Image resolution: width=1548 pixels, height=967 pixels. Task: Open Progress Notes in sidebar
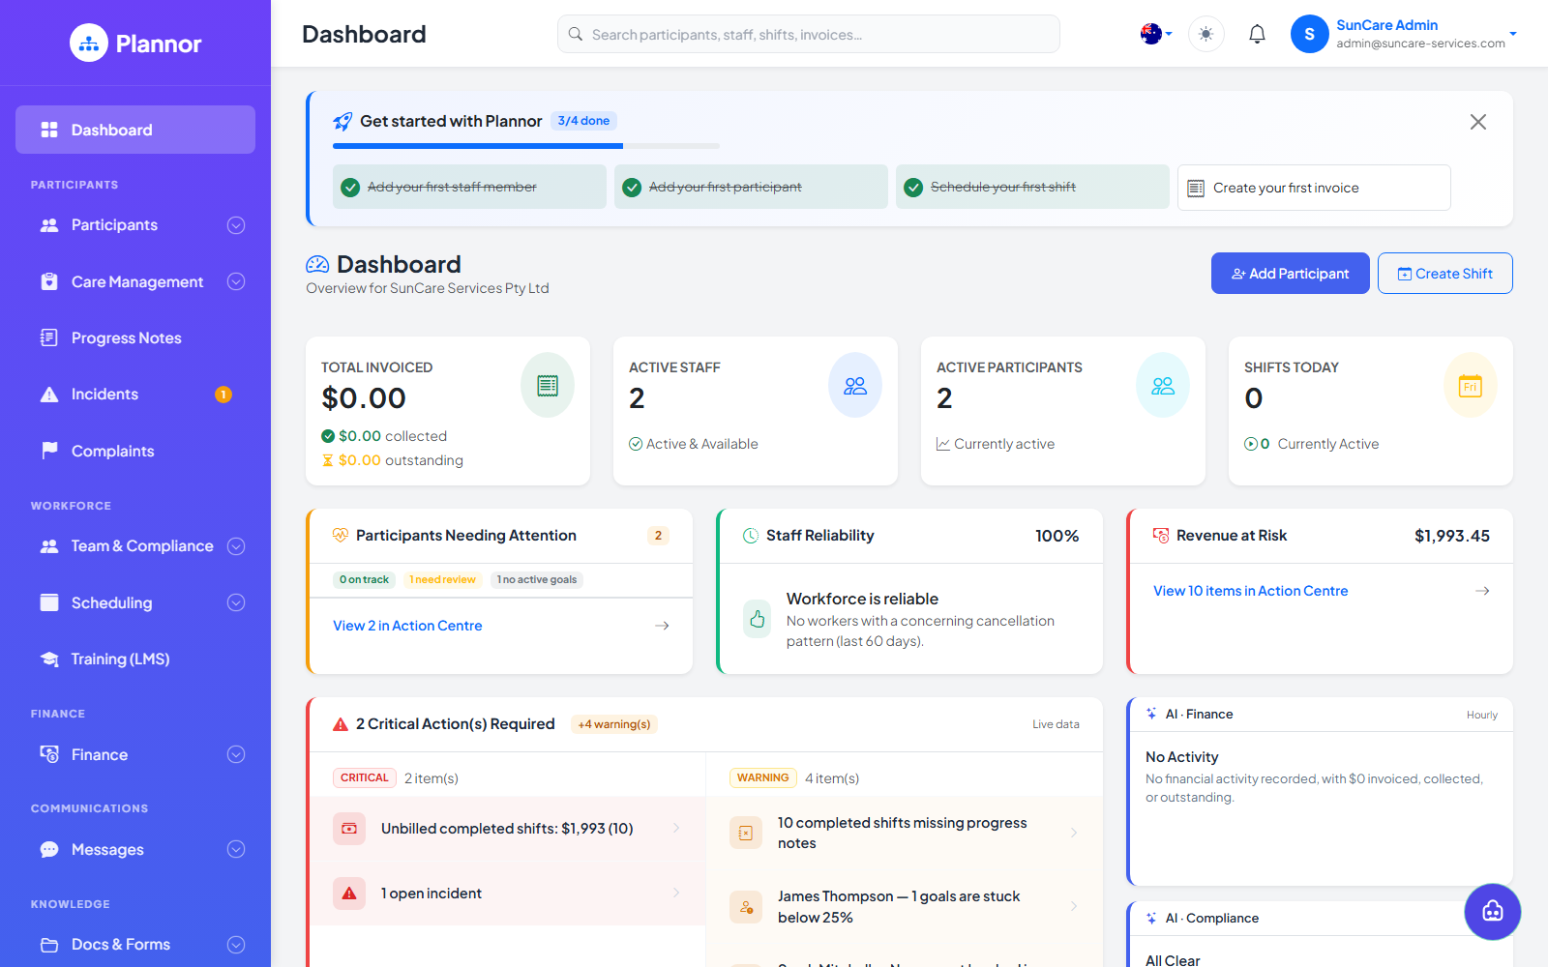(x=135, y=337)
